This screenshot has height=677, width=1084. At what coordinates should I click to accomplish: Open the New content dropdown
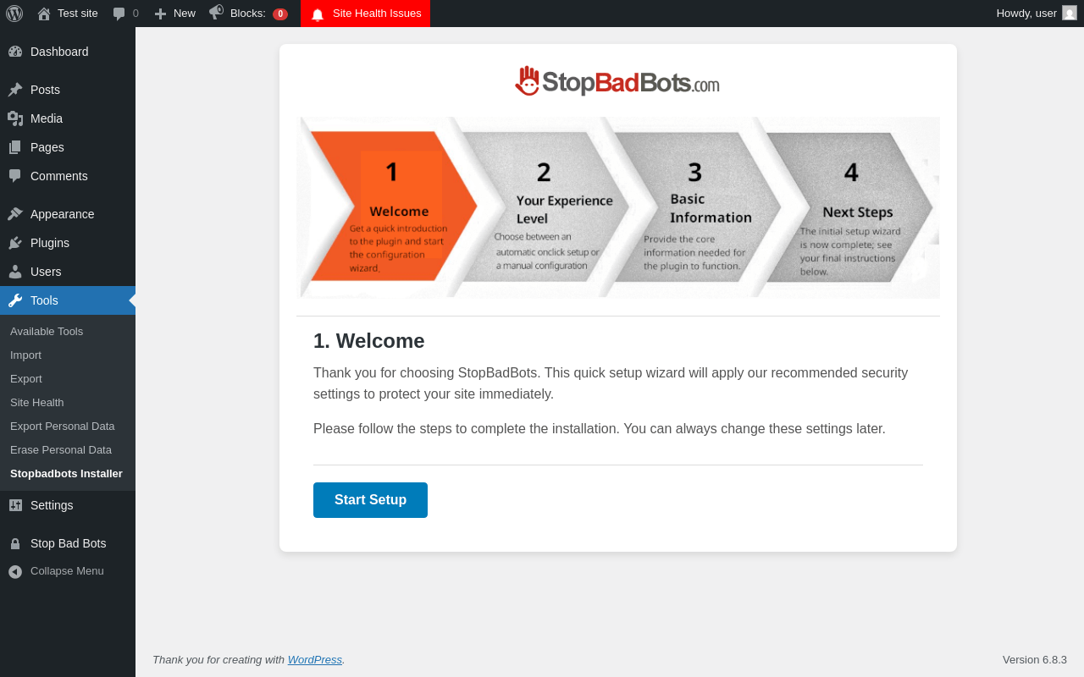pyautogui.click(x=174, y=14)
